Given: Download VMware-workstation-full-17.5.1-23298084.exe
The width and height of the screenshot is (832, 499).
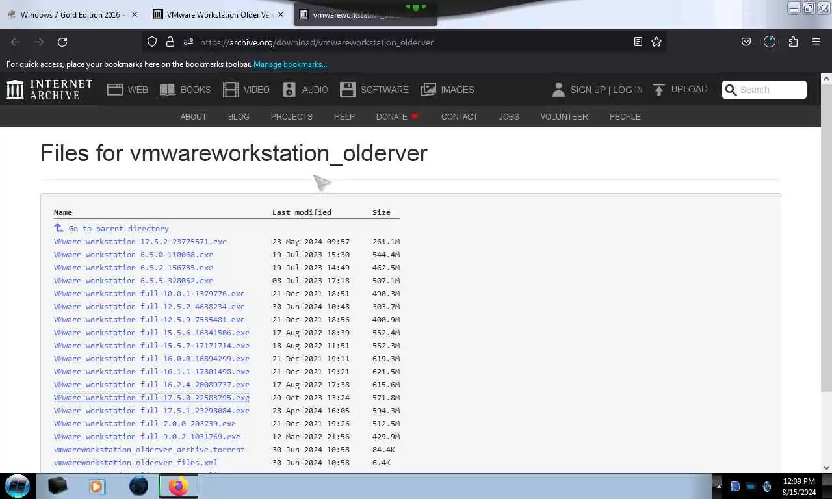Looking at the screenshot, I should [x=151, y=411].
